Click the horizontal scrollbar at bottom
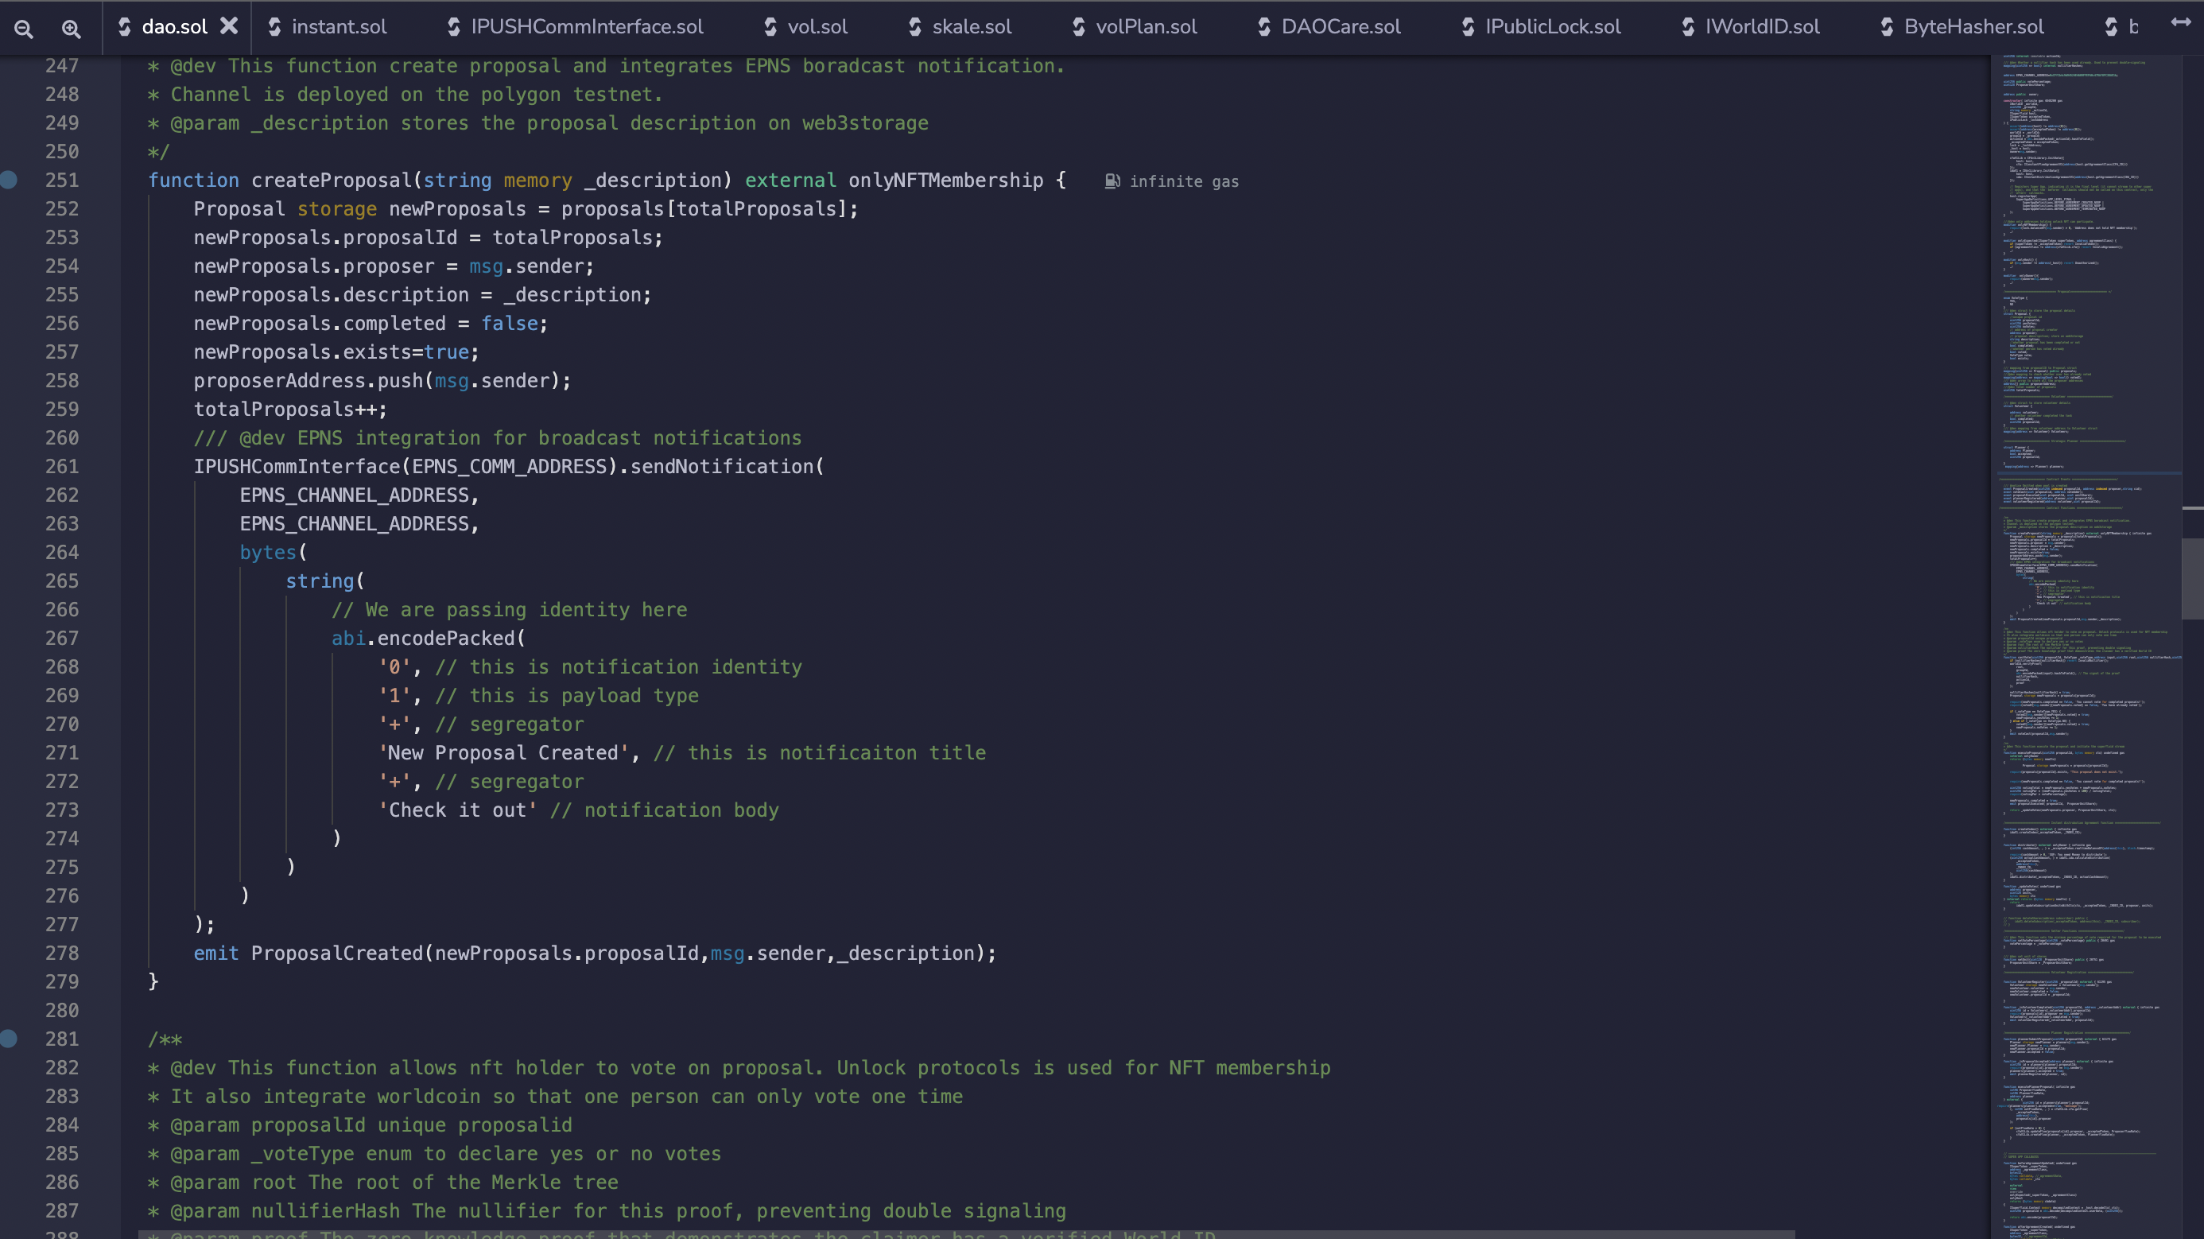Image resolution: width=2204 pixels, height=1239 pixels. (966, 1235)
